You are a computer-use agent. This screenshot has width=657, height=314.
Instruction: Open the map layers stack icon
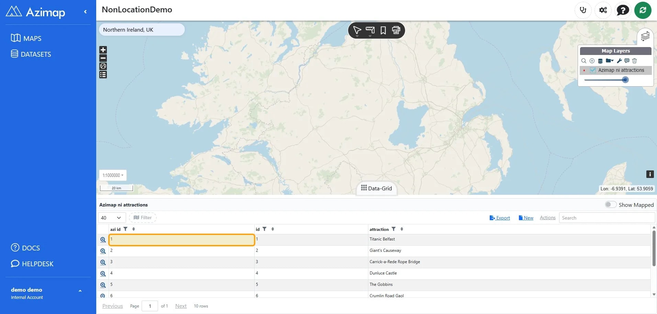[645, 36]
